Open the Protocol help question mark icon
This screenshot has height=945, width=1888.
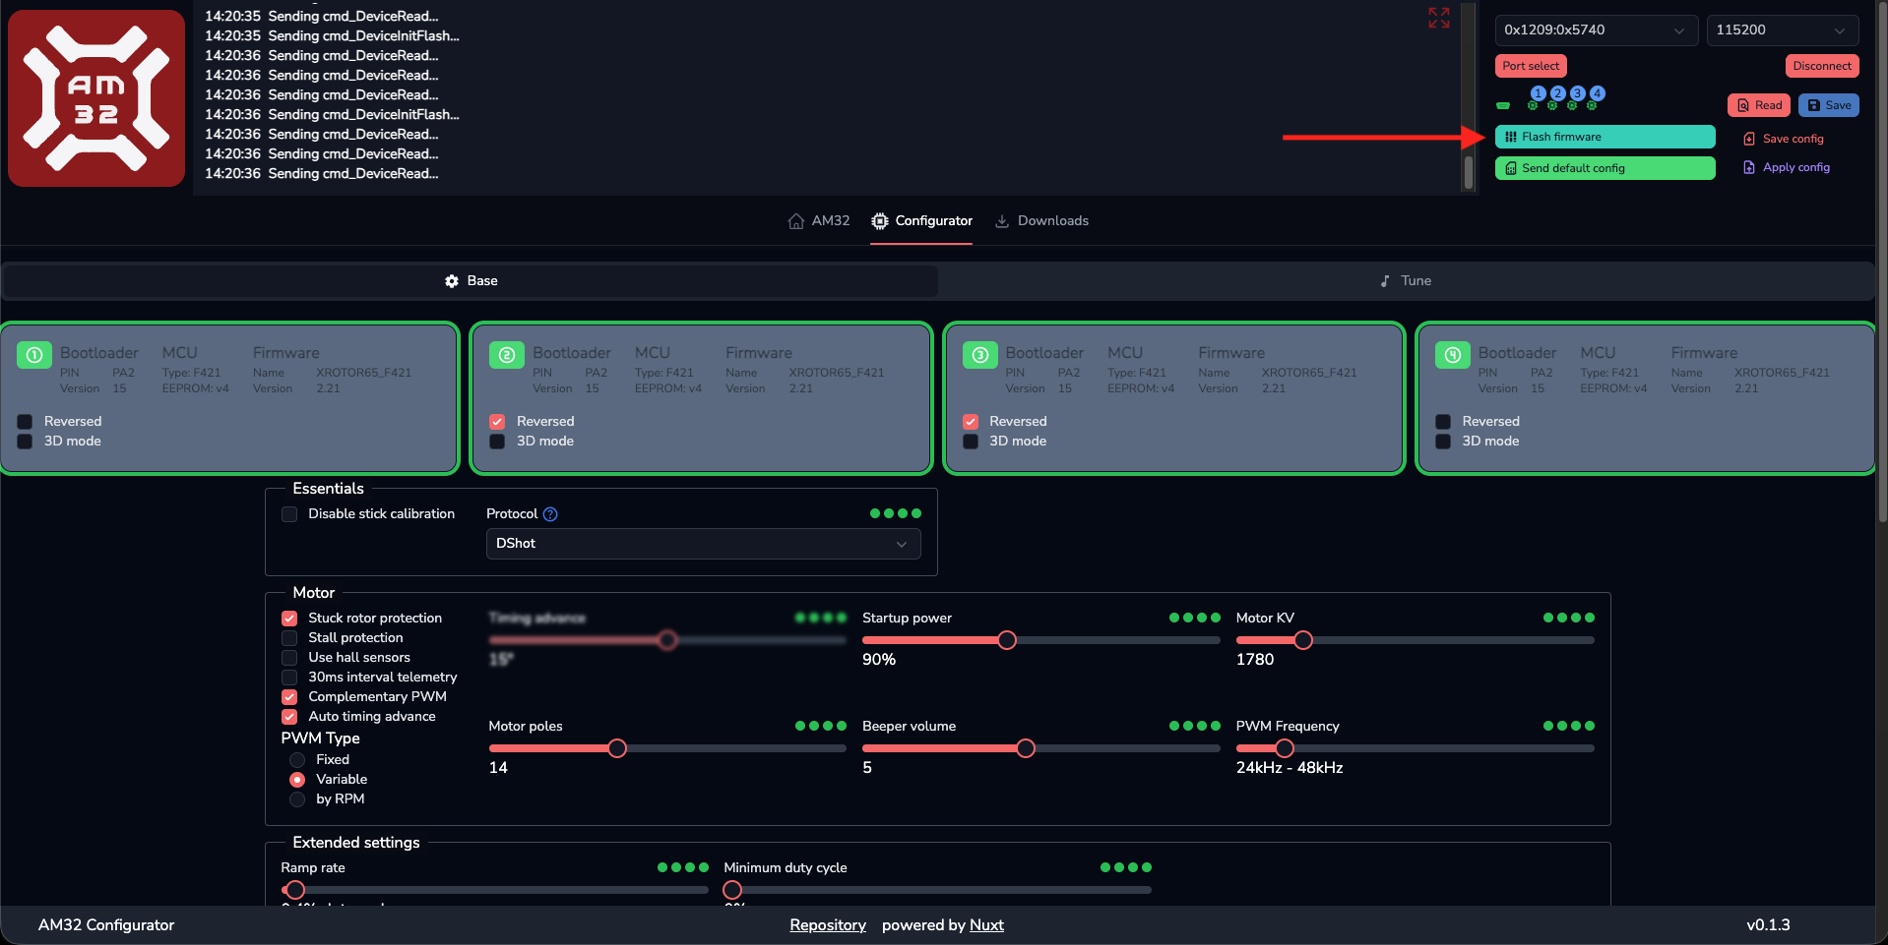[550, 514]
